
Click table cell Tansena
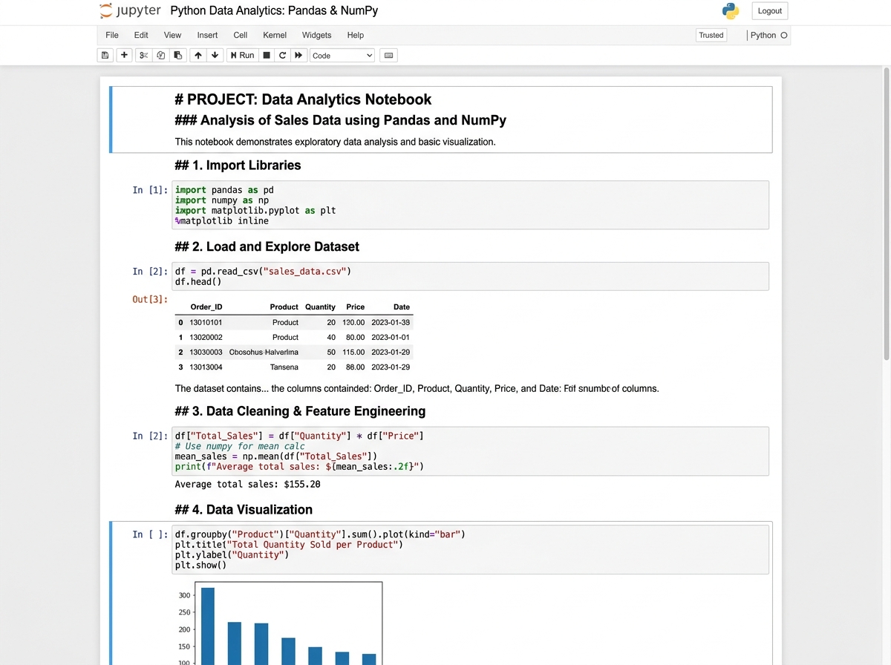284,367
